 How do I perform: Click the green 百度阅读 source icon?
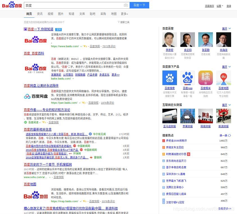tap(26, 122)
